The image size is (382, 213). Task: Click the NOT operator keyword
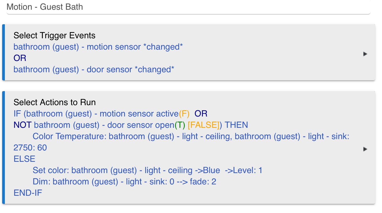tap(23, 125)
